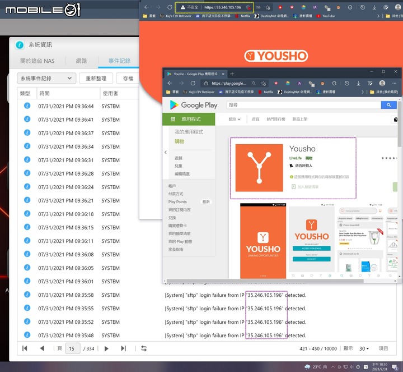The height and width of the screenshot is (372, 403).
Task: Open the taskbar clock showing 下午 10:10
Action: pos(379,367)
